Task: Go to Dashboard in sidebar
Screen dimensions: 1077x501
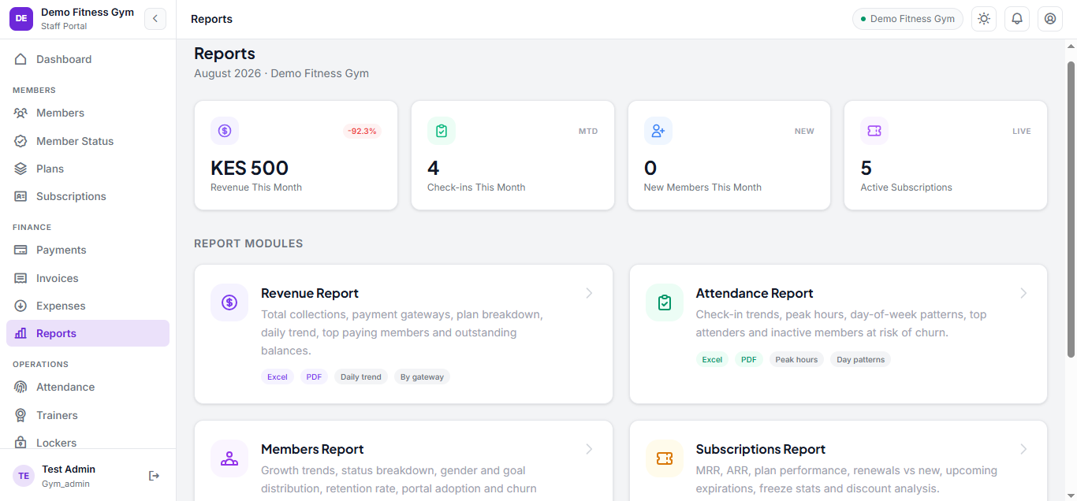Action: [88, 59]
